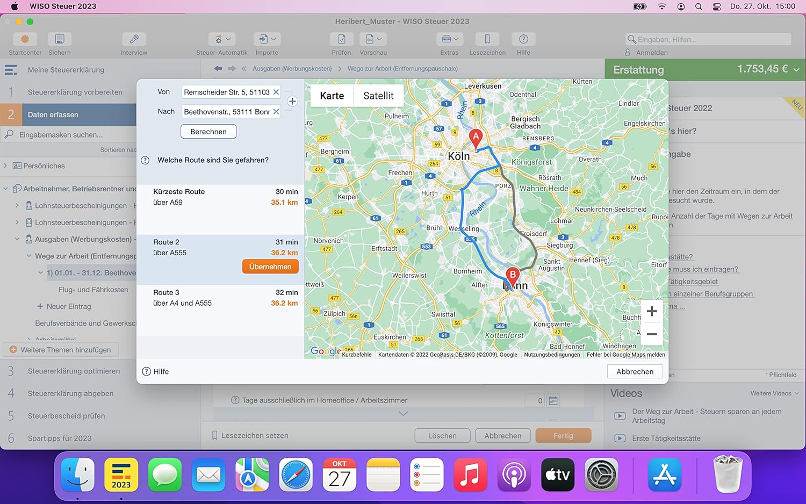Open the WISO Steuer 2023 menu
806x504 pixels.
click(63, 6)
